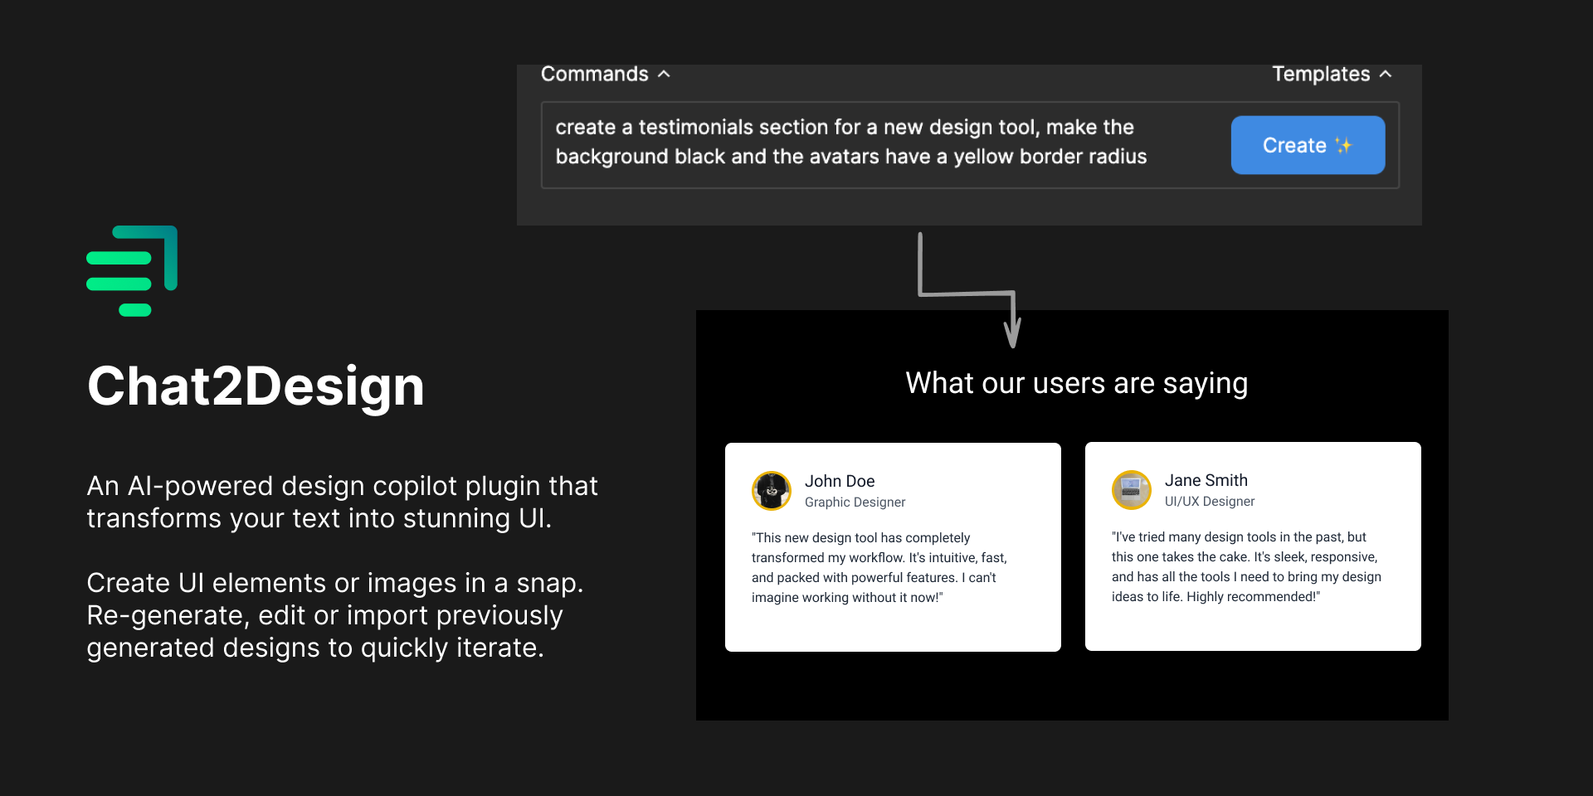The height and width of the screenshot is (796, 1593).
Task: Click the Chat2Design heading text
Action: tap(256, 386)
